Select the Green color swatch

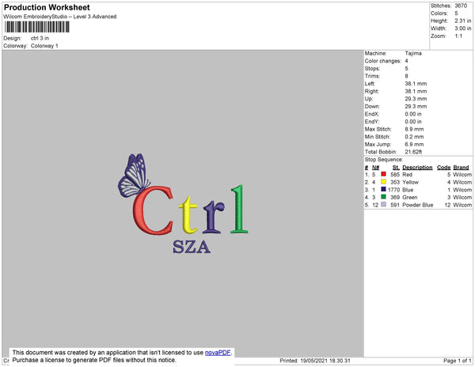click(x=383, y=197)
